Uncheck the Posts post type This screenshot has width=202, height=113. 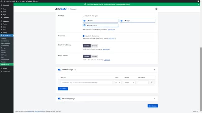(85, 21)
